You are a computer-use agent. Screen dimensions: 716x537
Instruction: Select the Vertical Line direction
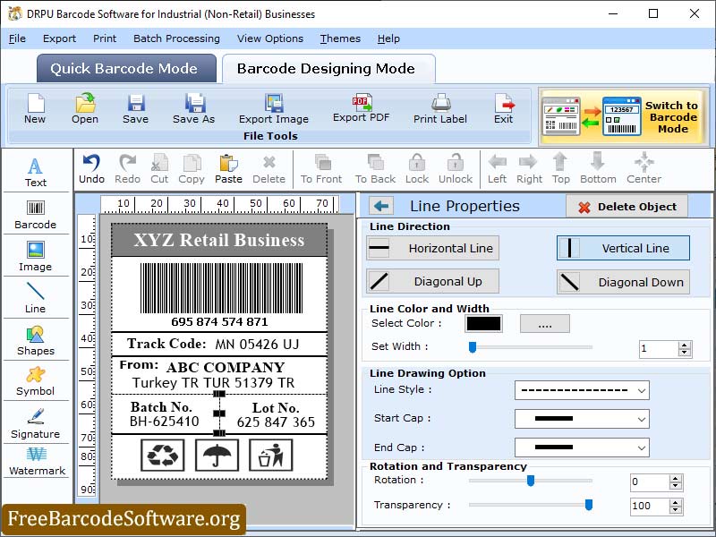pos(622,248)
